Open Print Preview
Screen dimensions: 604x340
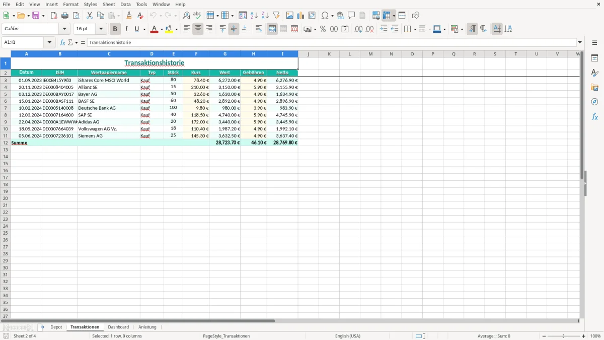click(x=76, y=16)
